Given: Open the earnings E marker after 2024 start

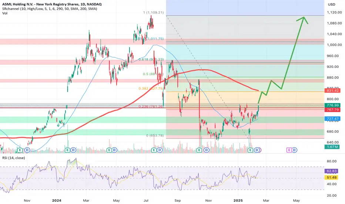Looking at the screenshot, I should point(67,150).
